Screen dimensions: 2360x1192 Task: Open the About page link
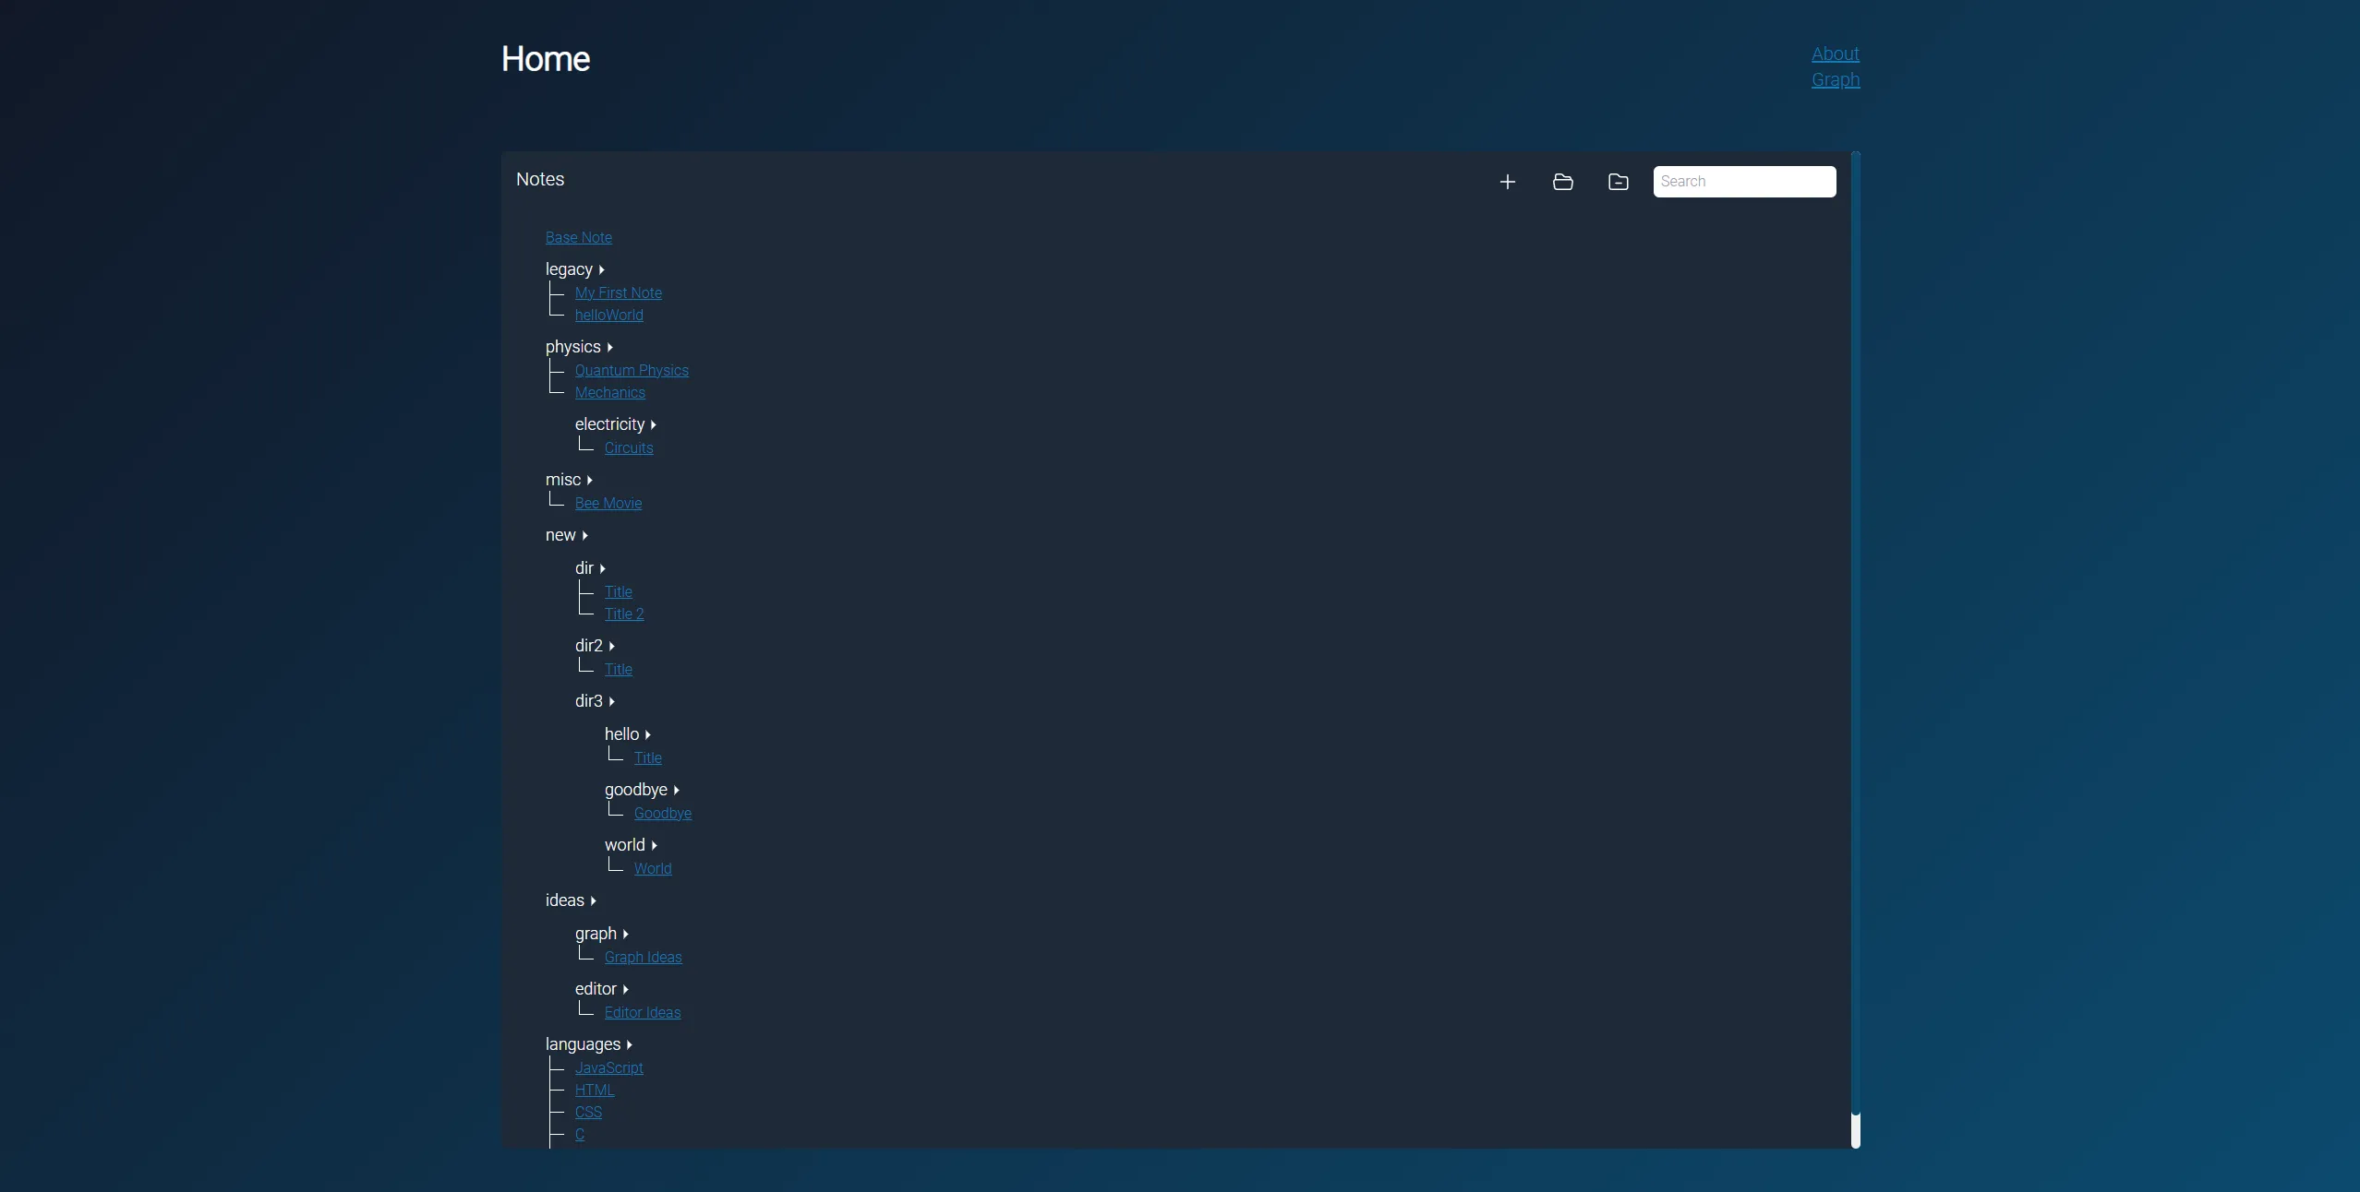click(x=1835, y=54)
